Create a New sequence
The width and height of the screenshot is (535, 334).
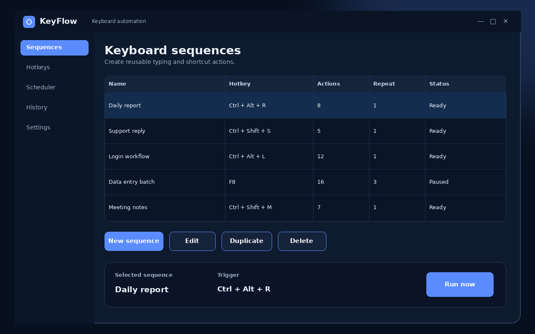point(134,241)
